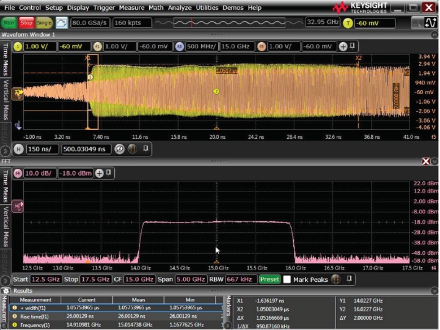440x330 pixels.
Task: Open the Analyze menu
Action: click(x=180, y=7)
